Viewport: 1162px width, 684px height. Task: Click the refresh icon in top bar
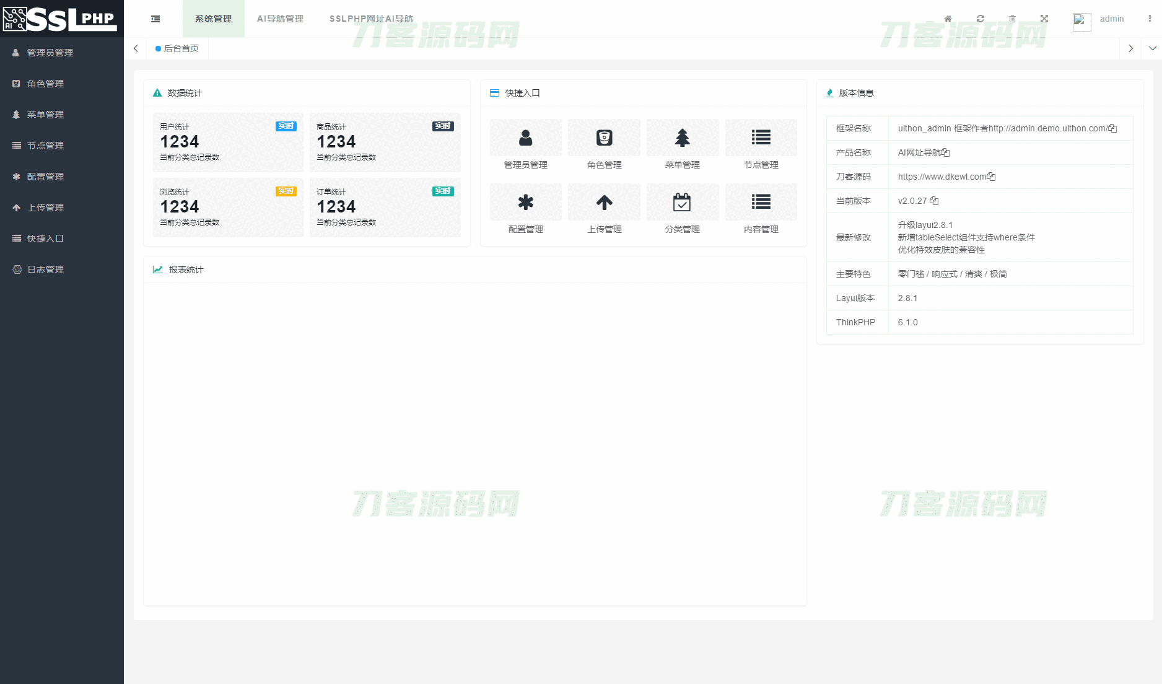click(980, 19)
